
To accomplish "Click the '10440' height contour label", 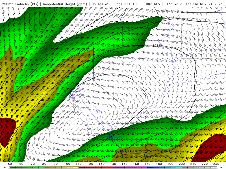I will pos(157,46).
